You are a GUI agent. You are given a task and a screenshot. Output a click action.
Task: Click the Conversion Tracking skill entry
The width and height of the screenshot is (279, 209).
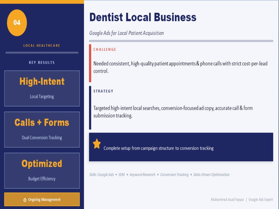point(174,175)
